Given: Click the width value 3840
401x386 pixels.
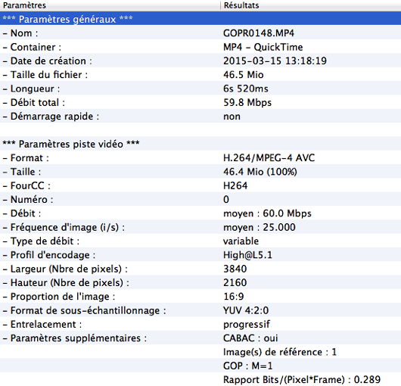Looking at the screenshot, I should click(x=235, y=269).
